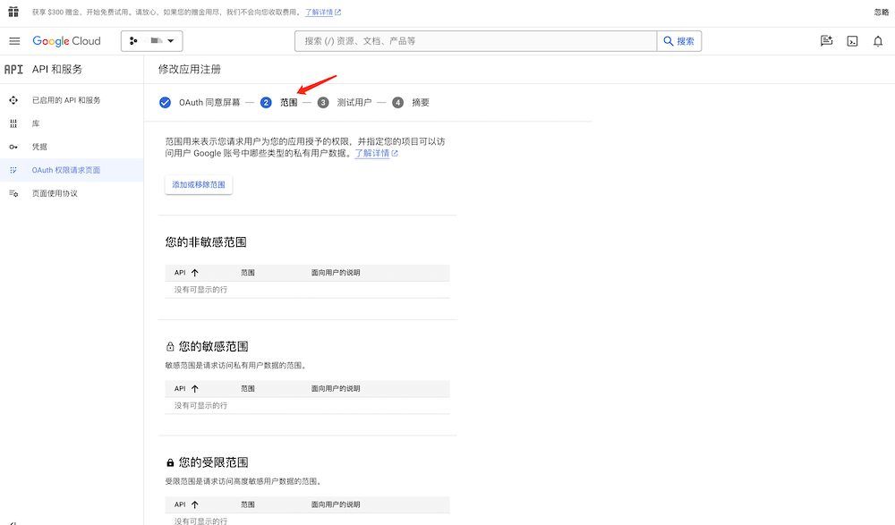The image size is (895, 525).
Task: Dismiss the banner with 忽略
Action: [x=881, y=12]
